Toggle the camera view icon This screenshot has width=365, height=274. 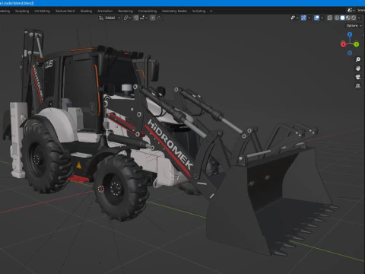click(358, 77)
